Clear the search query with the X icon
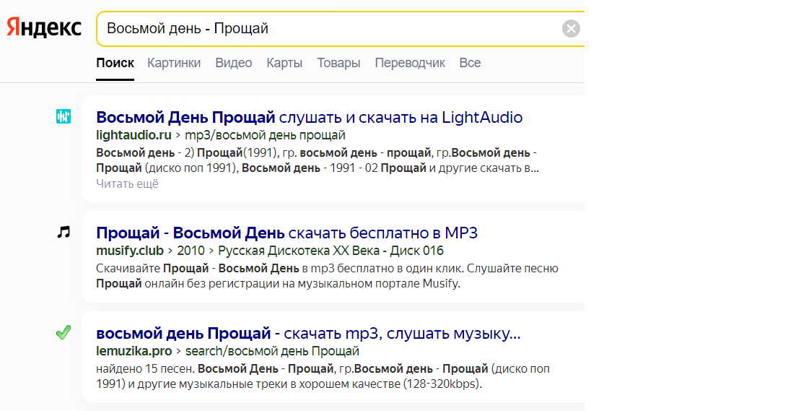 (571, 29)
